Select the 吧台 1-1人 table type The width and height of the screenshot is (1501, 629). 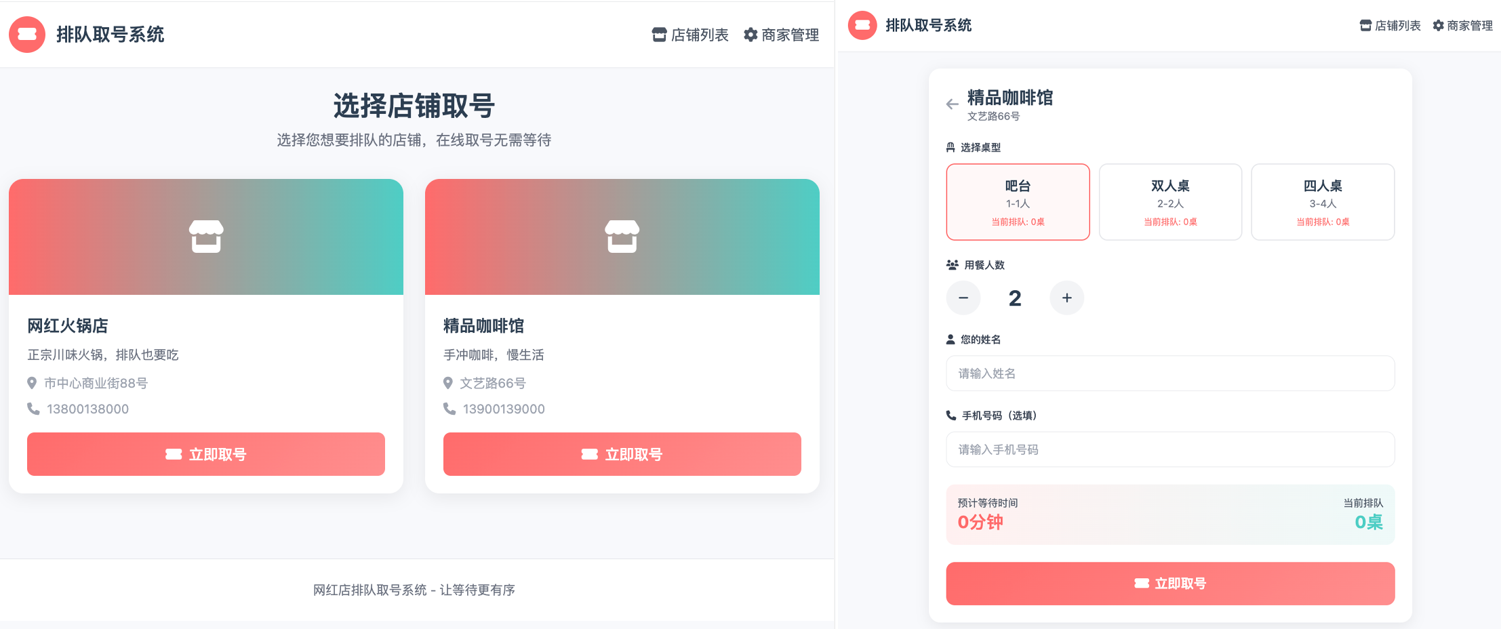click(1018, 202)
